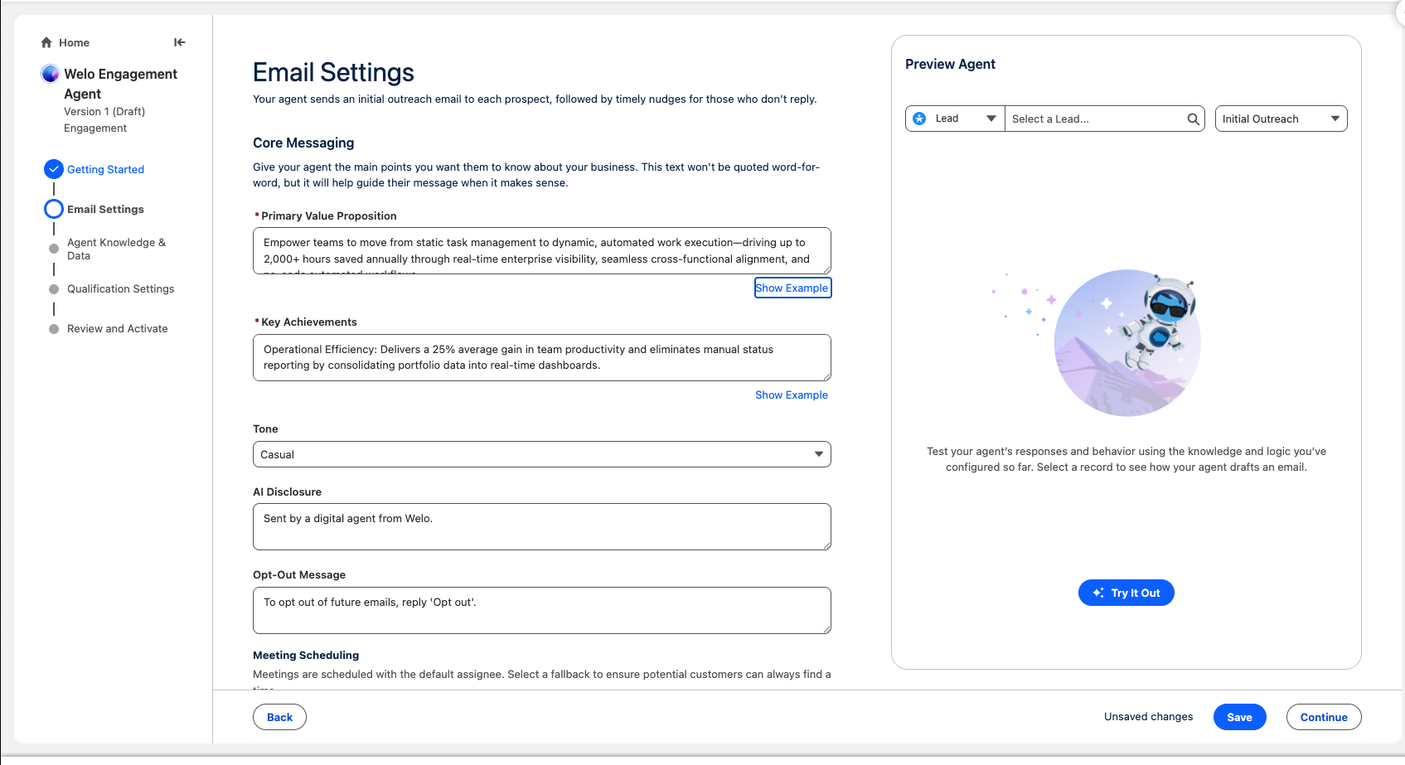Click into Key Achievements text area
This screenshot has height=765, width=1405.
[x=542, y=357]
